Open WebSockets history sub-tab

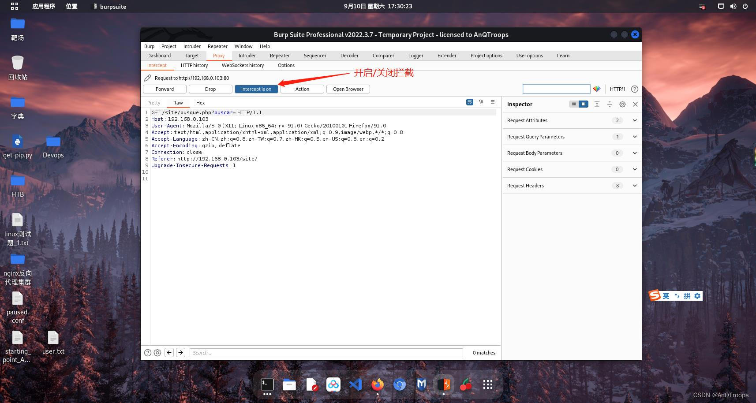point(243,65)
